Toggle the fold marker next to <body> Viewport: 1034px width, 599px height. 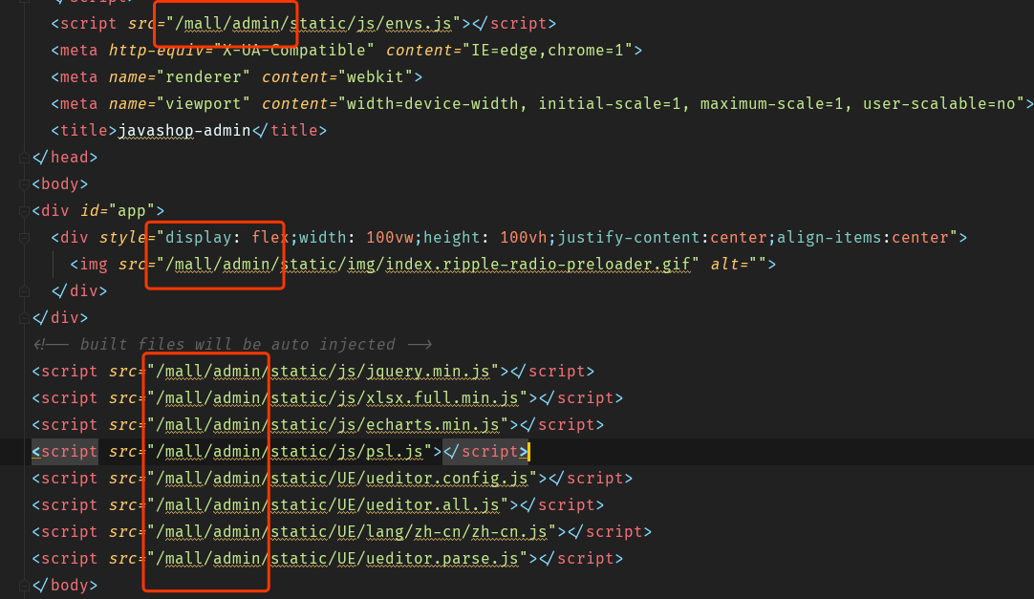coord(24,183)
